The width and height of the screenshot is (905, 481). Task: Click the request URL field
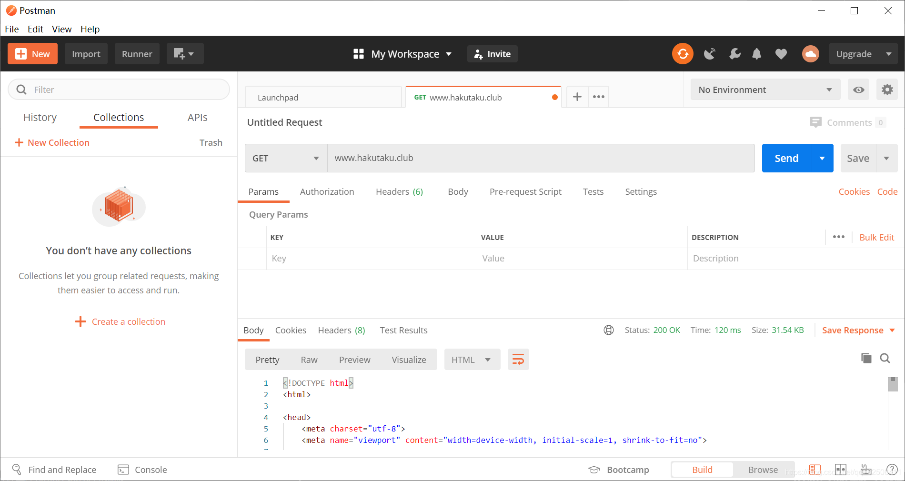click(541, 158)
